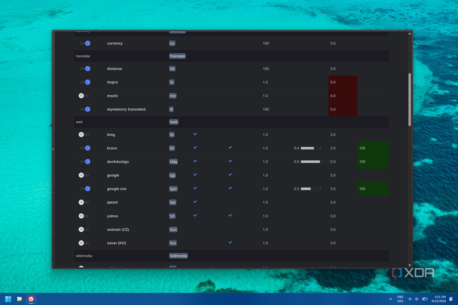Click the !wikimedia bang tag
458x305 pixels.
[x=178, y=256]
